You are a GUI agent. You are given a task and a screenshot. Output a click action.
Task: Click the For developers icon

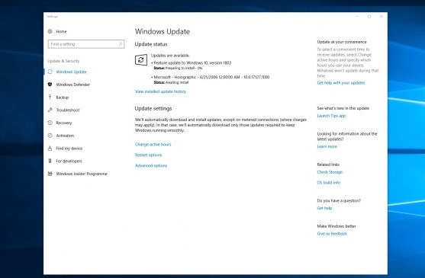point(50,161)
